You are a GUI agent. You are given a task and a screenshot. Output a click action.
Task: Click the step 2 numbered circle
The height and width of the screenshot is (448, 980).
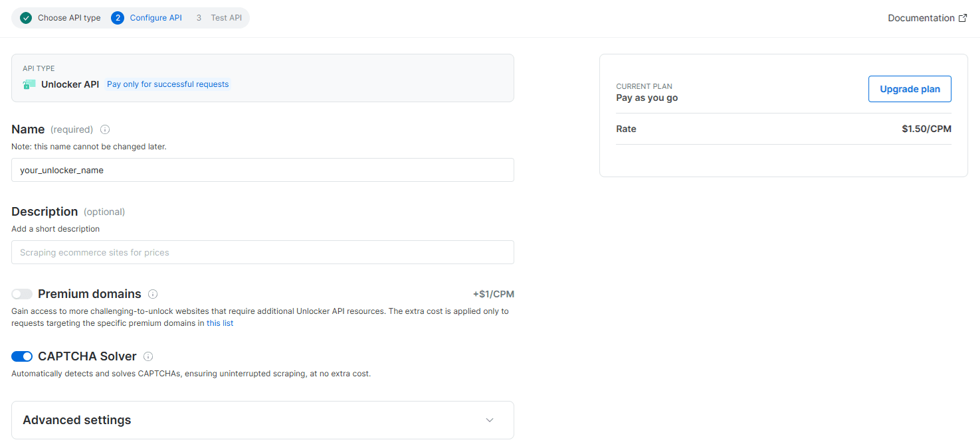(x=118, y=18)
